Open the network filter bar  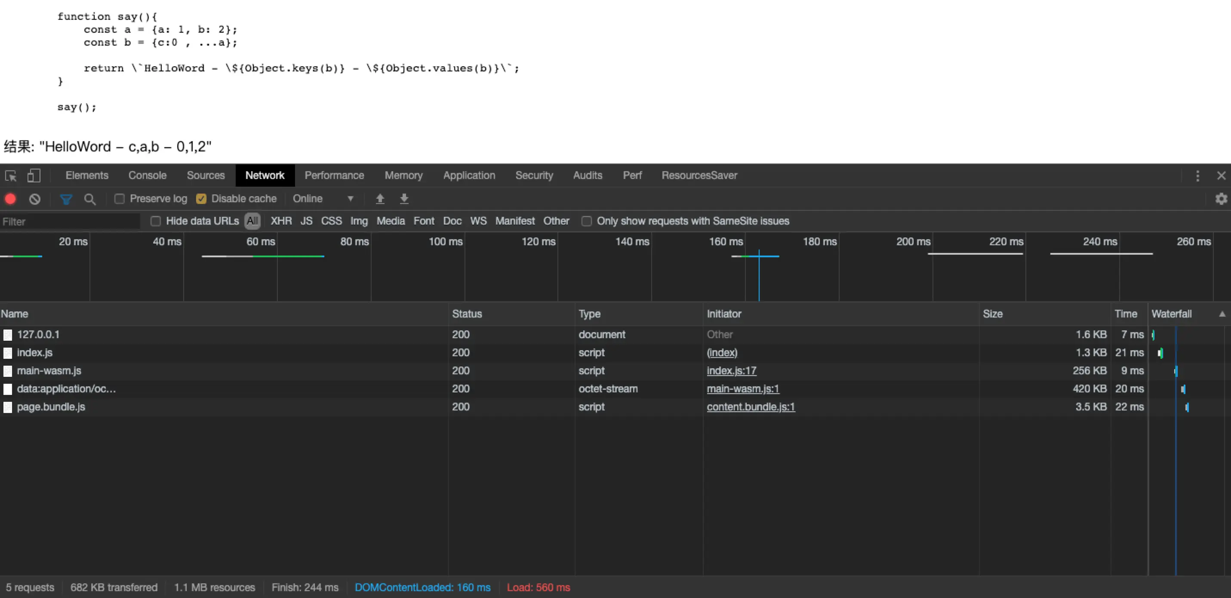(x=66, y=199)
